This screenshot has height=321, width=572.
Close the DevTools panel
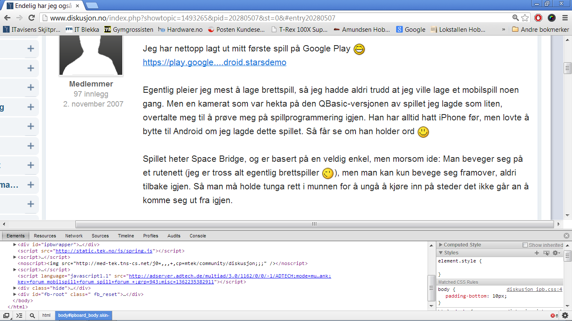tap(567, 236)
